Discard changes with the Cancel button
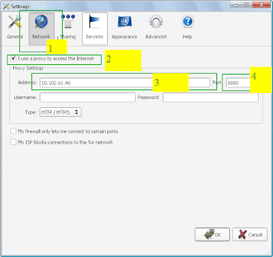Viewport: 273px width, 257px height. 250,234
